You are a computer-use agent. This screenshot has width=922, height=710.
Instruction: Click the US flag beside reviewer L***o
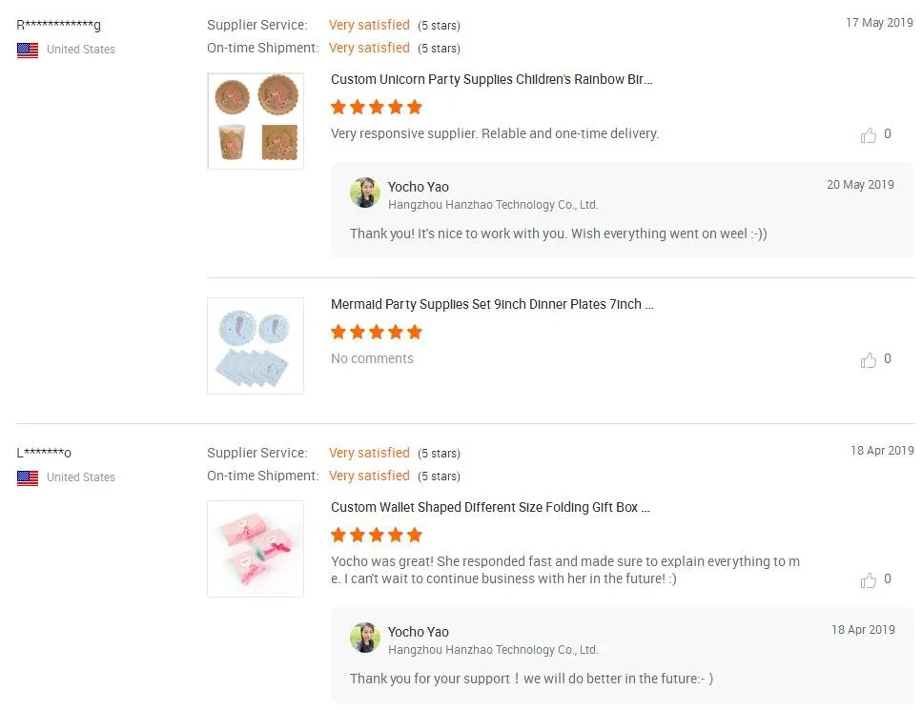point(28,477)
